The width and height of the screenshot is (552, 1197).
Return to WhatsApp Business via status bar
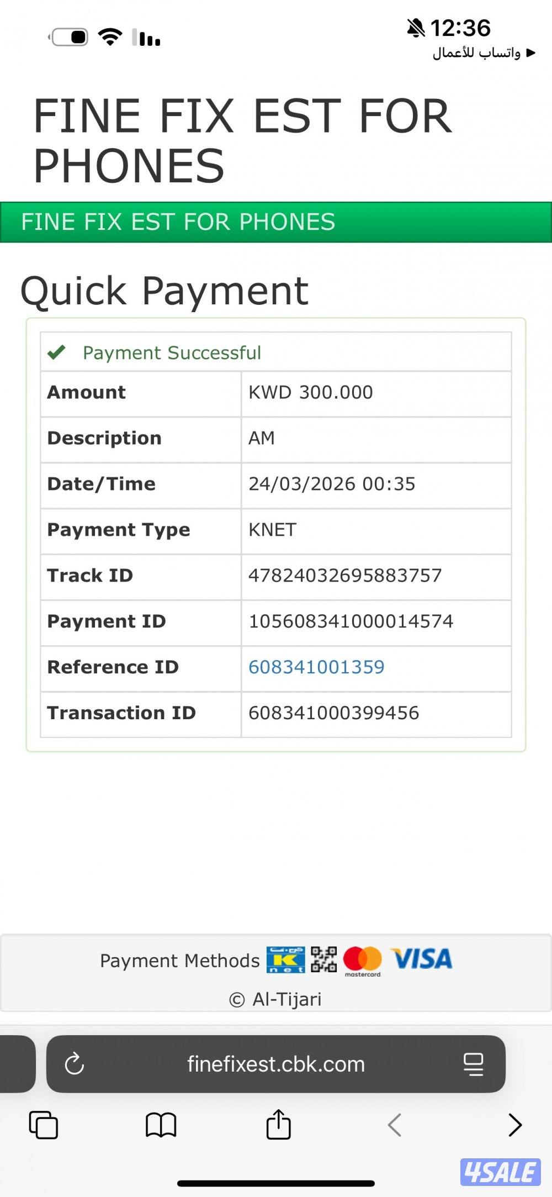click(484, 53)
